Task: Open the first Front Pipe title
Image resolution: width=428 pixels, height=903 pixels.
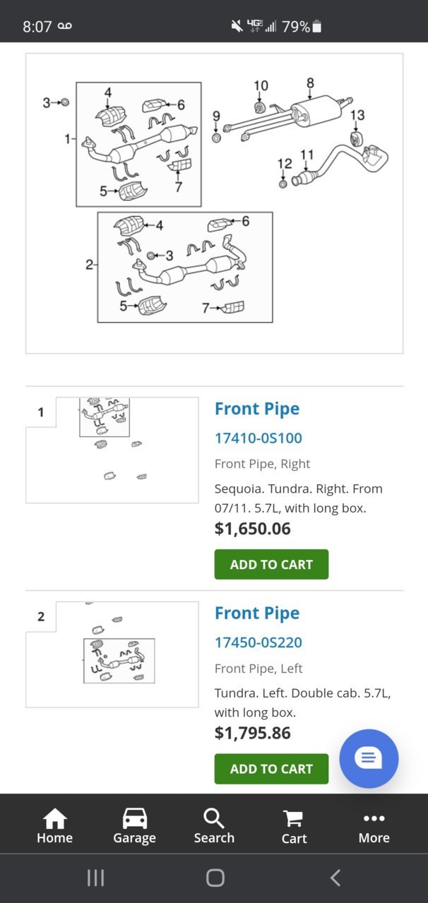Action: tap(257, 409)
